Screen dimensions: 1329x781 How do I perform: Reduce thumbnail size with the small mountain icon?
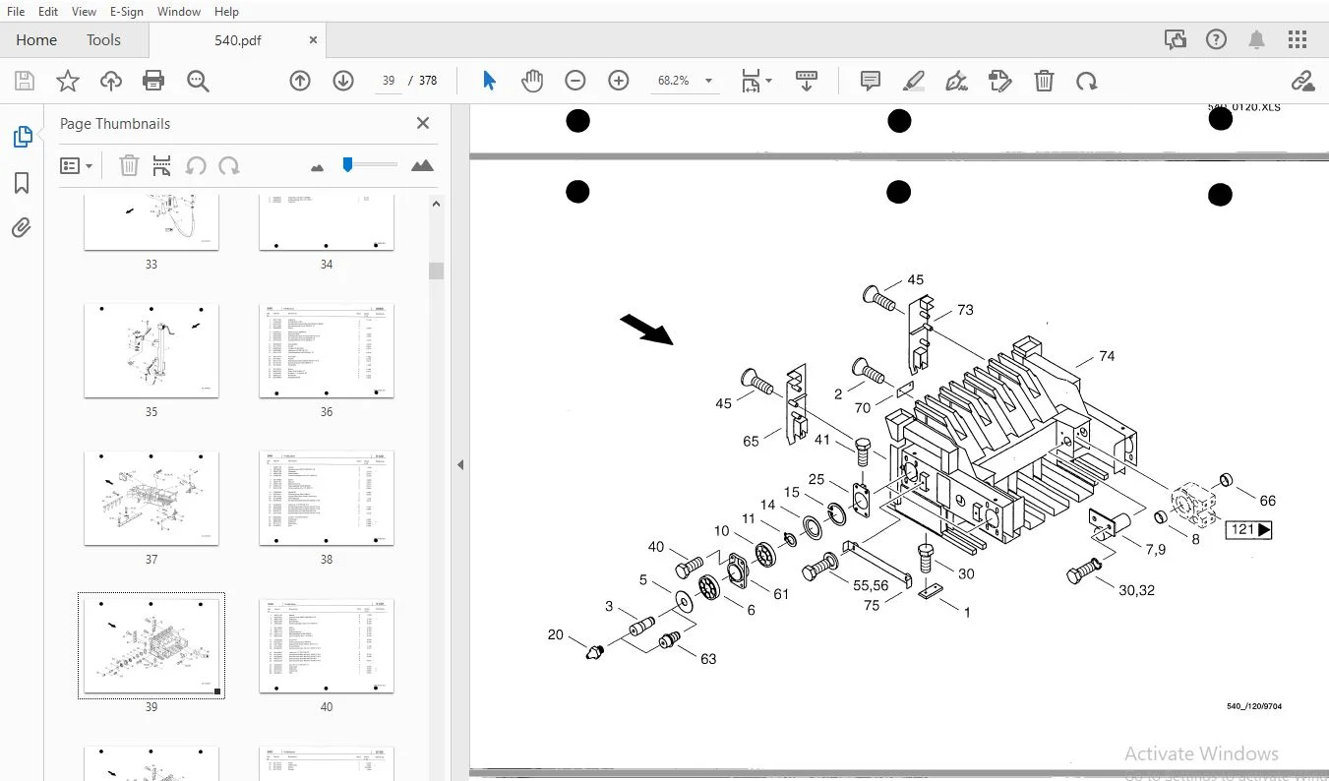click(317, 167)
